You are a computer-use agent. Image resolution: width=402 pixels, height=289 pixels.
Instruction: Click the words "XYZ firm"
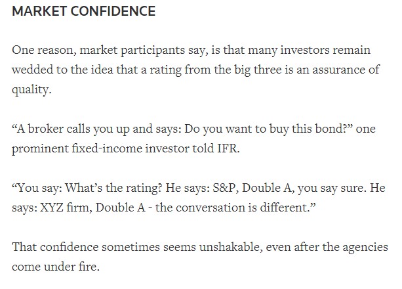click(66, 208)
